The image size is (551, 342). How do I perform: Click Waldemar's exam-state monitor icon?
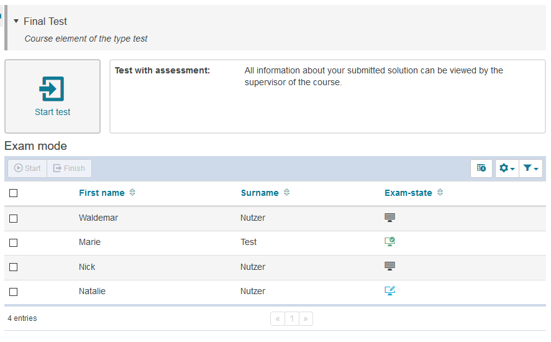tap(389, 218)
